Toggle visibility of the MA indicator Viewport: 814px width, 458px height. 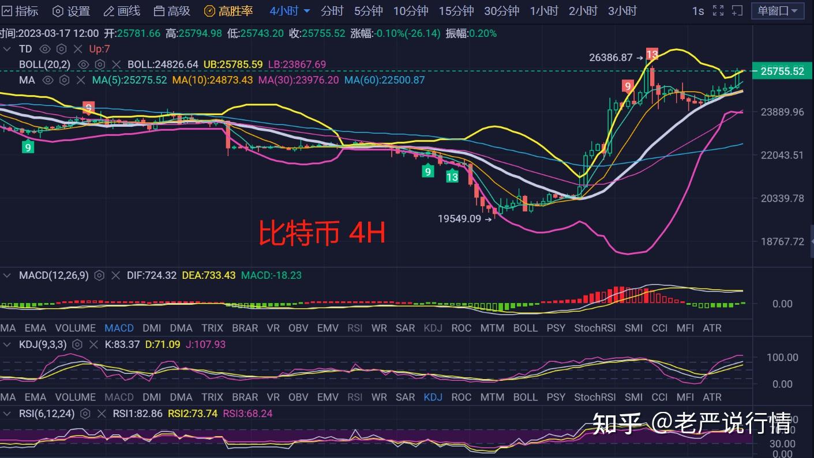point(48,81)
